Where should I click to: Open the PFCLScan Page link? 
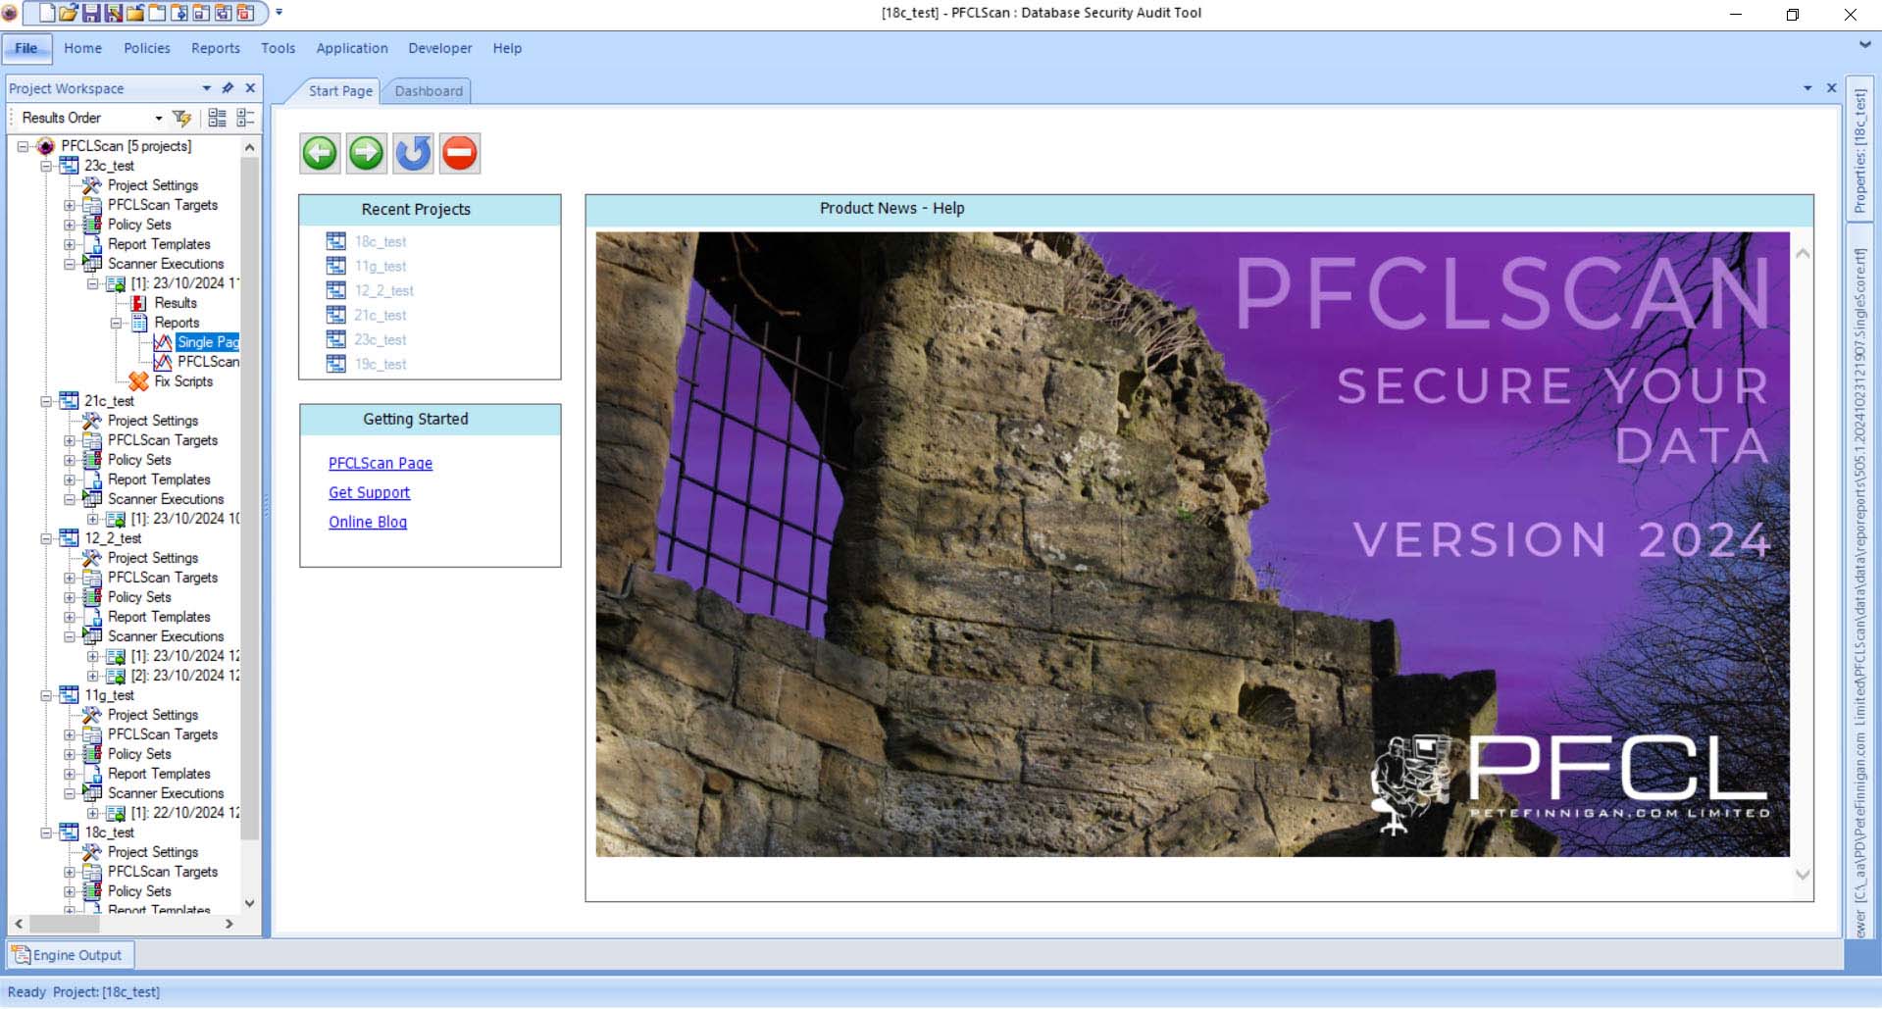click(381, 463)
